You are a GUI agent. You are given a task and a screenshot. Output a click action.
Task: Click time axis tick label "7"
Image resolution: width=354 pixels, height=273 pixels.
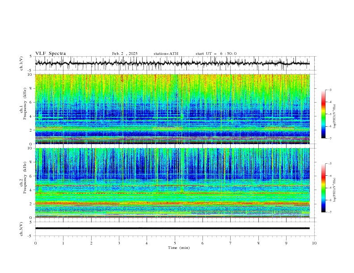click(231, 243)
